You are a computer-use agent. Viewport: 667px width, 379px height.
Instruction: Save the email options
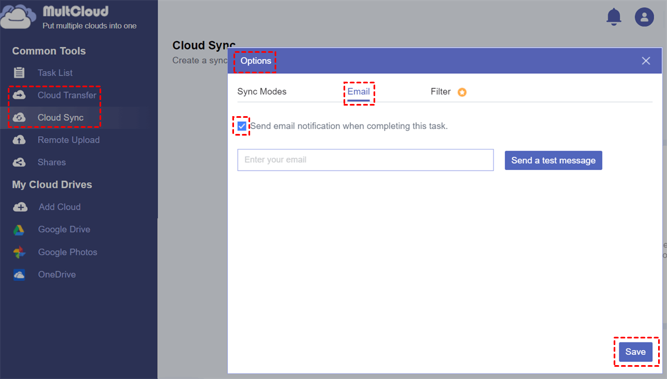[635, 352]
